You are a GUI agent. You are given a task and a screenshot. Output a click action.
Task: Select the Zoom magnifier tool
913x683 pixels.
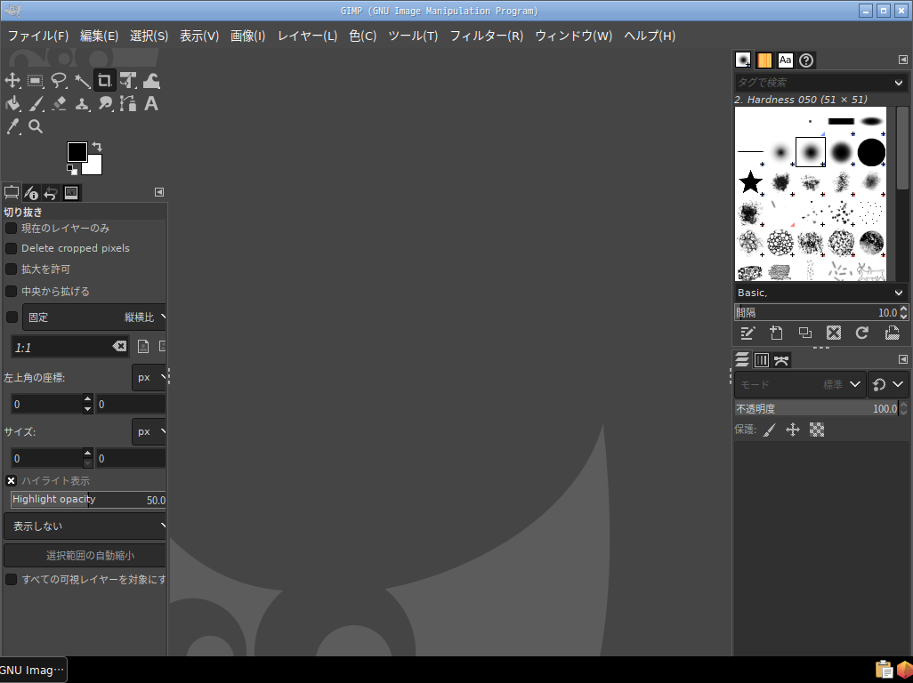tap(36, 126)
